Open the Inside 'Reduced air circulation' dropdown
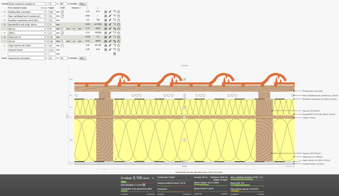This screenshot has width=339, height=196. 28,58
